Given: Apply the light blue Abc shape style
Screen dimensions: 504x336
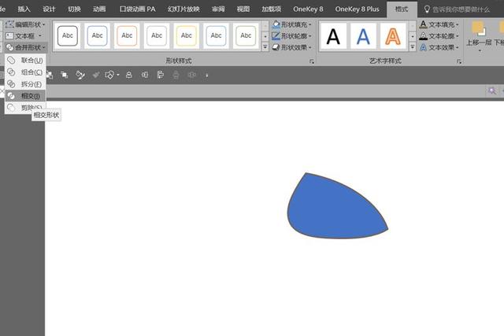Looking at the screenshot, I should click(x=216, y=35).
